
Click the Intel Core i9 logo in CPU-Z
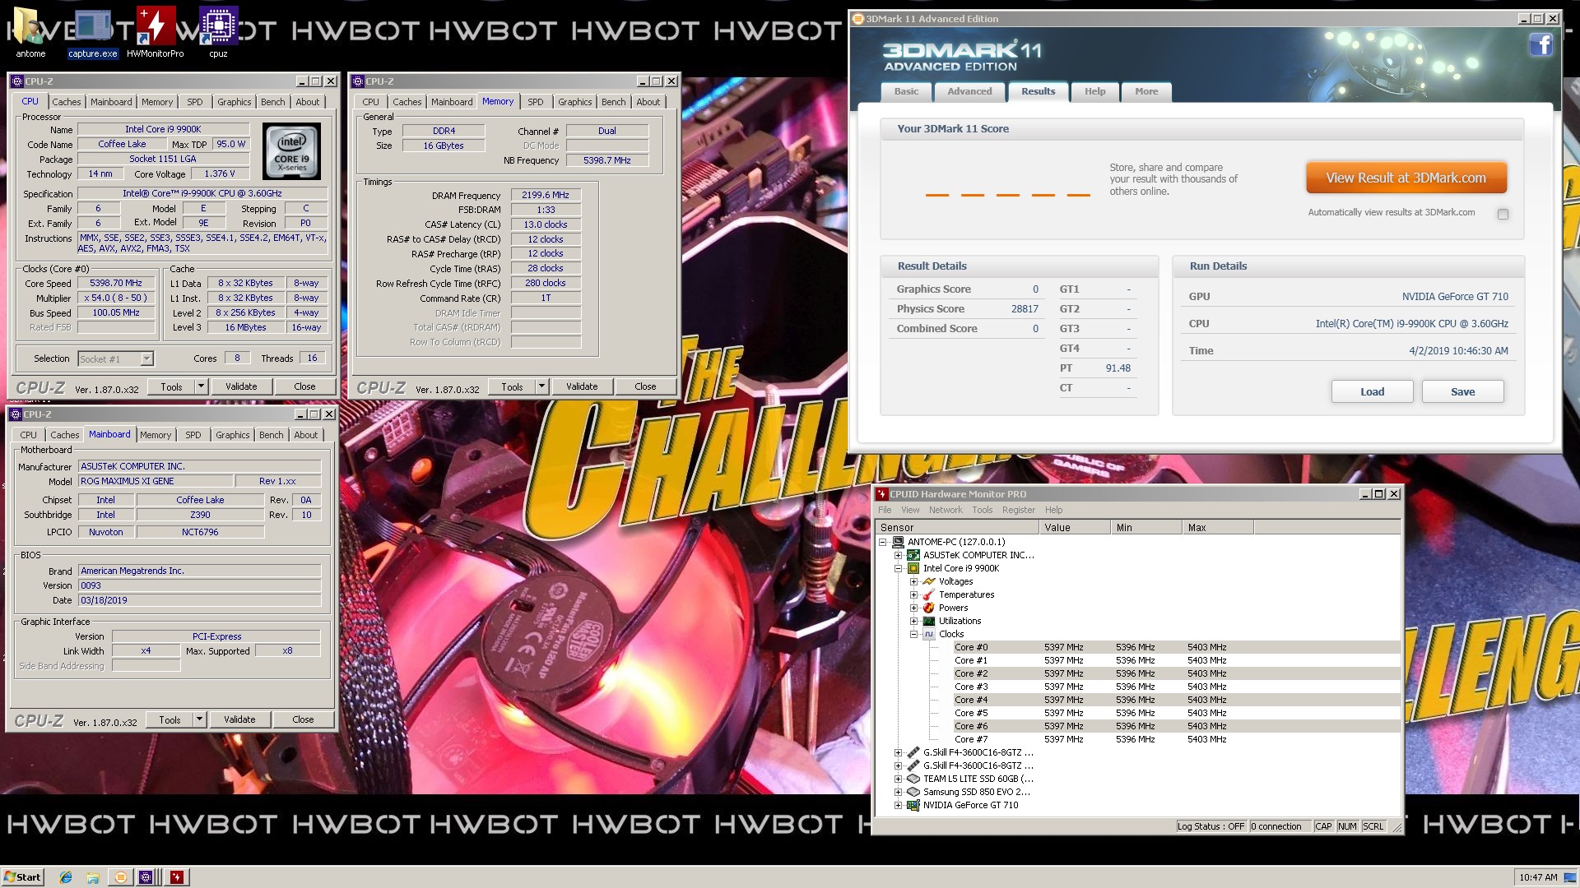coord(291,151)
